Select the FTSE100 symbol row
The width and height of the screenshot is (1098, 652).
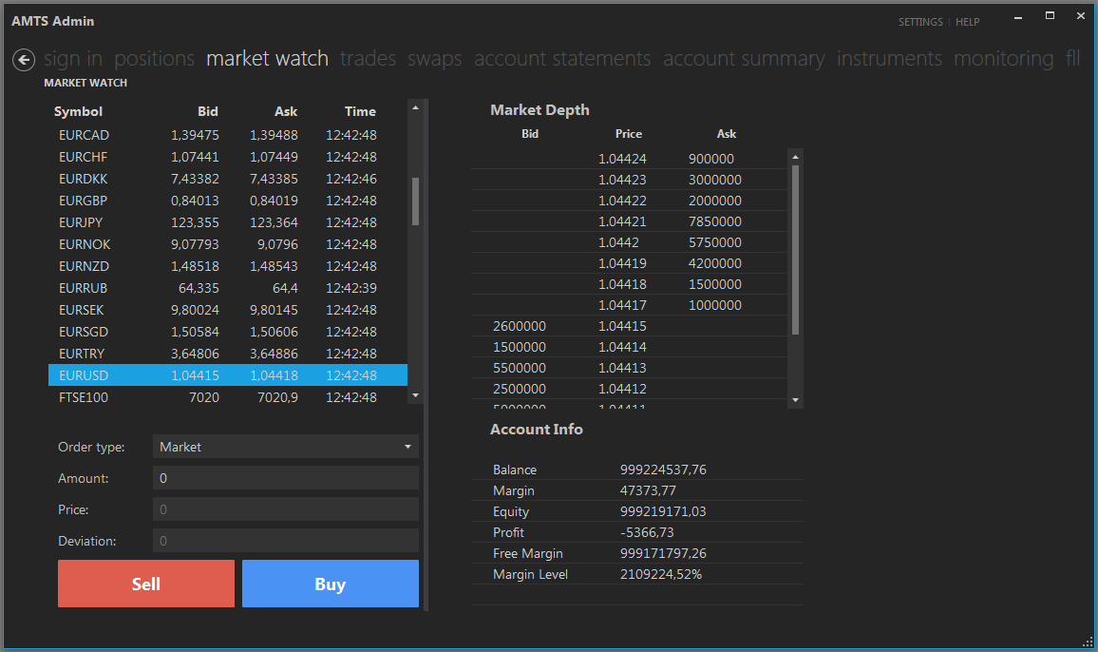227,397
